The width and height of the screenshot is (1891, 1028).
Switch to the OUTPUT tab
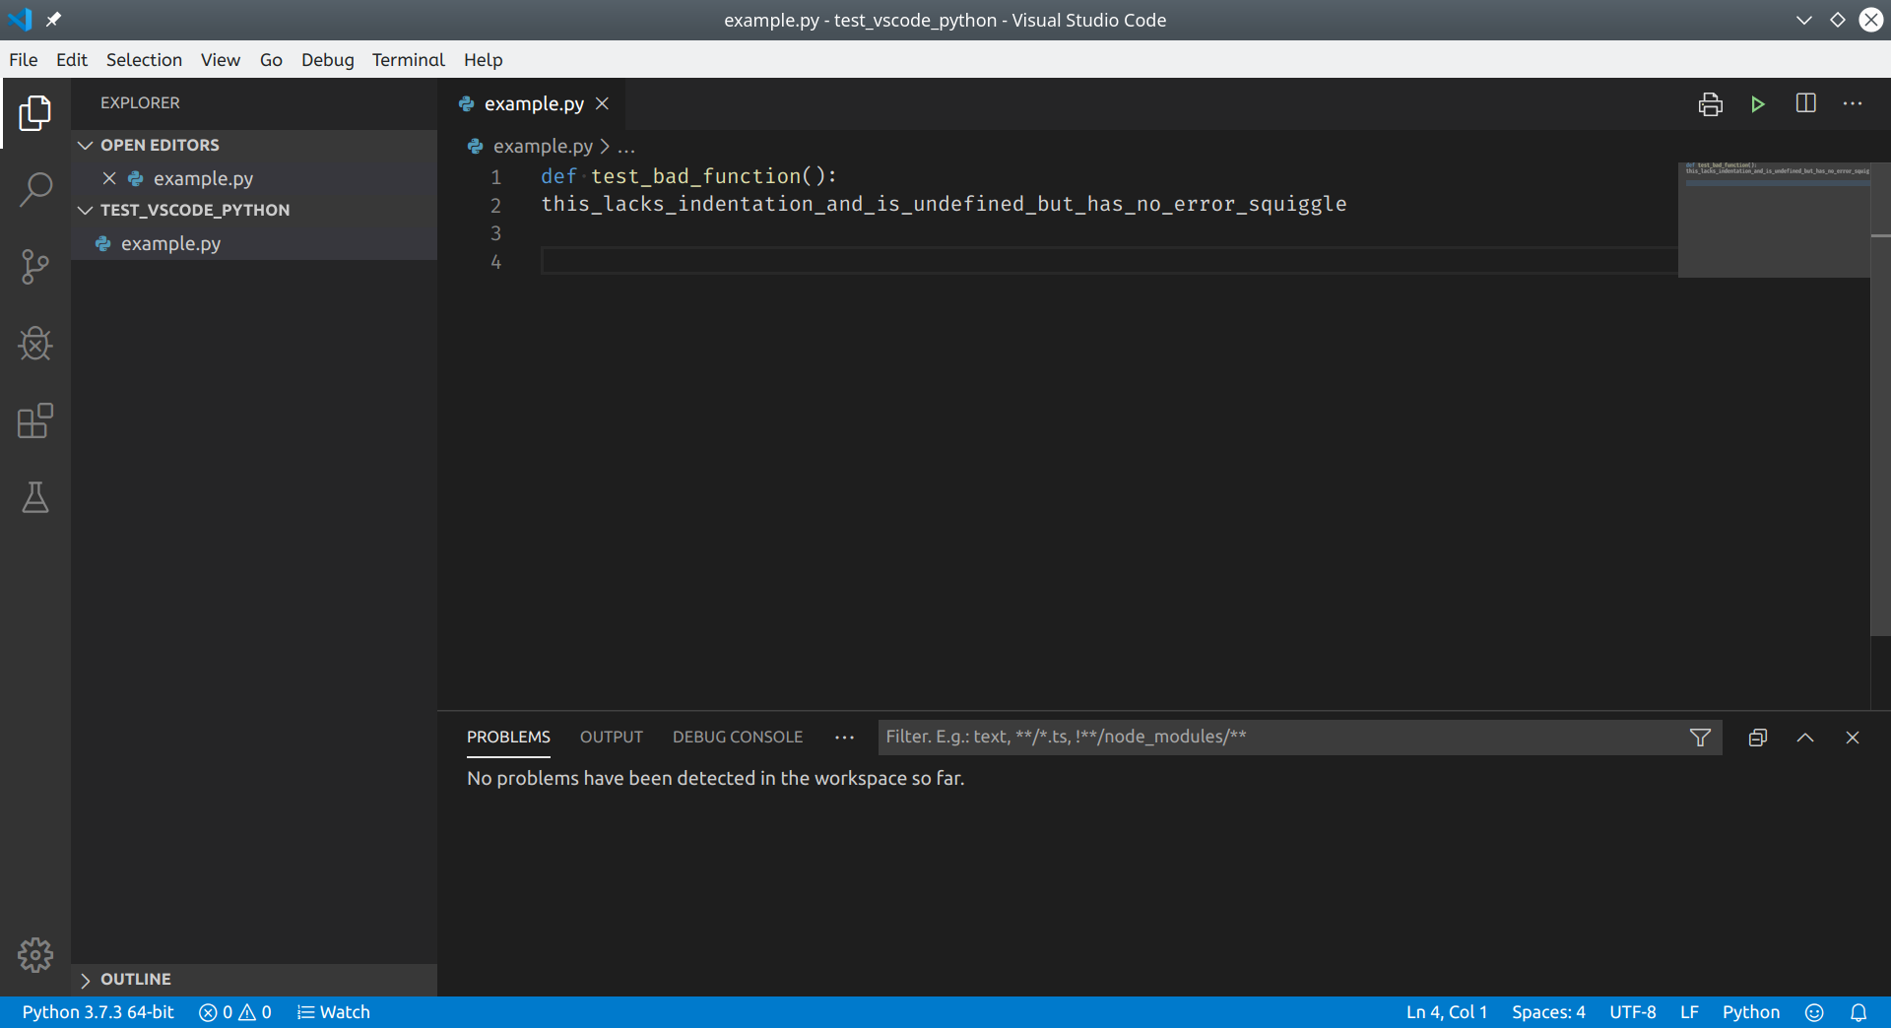(x=611, y=737)
